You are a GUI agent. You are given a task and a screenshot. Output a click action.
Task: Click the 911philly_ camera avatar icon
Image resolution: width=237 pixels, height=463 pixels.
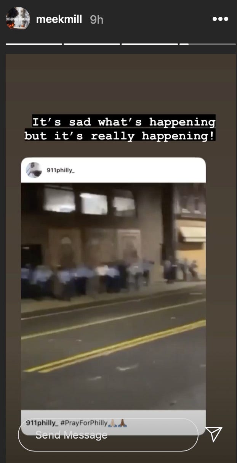pos(34,170)
